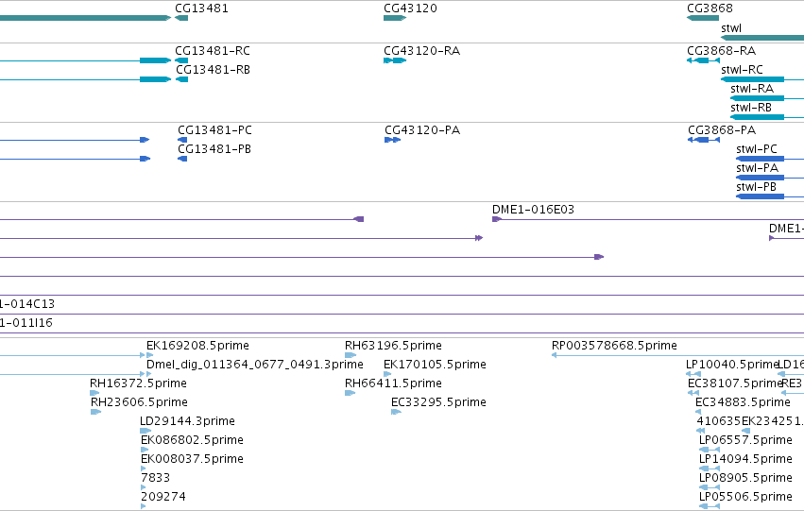Click the RH23606.5prime EST label
The width and height of the screenshot is (804, 511).
(139, 402)
